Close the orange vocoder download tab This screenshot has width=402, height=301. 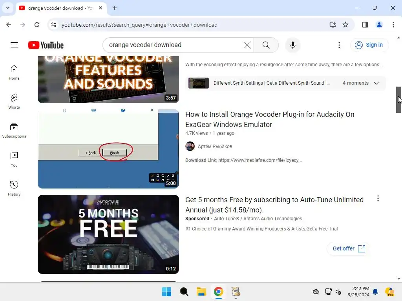pos(100,8)
